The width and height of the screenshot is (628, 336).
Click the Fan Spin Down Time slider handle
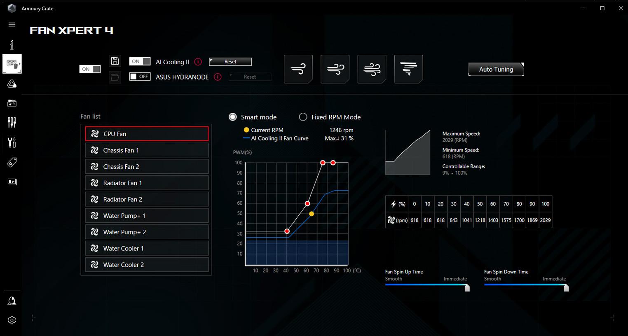[x=566, y=288]
